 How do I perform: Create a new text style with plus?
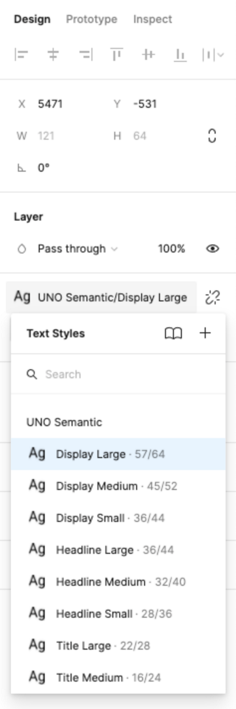pos(205,333)
